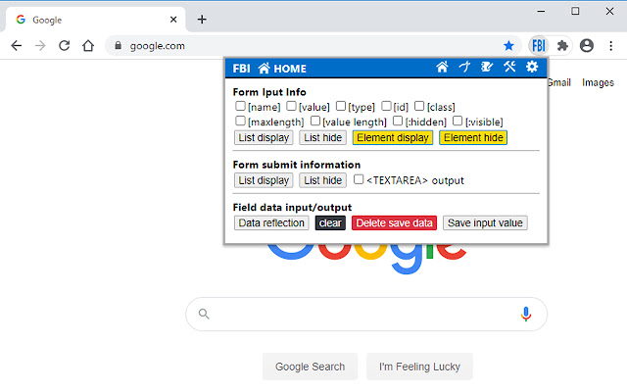Click List display under Form Iput Info

click(264, 137)
